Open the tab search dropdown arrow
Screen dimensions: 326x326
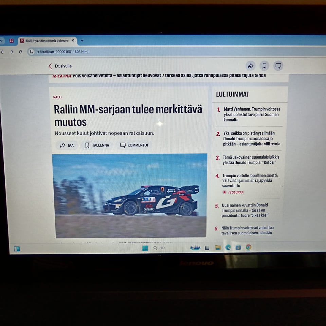pos(1,41)
